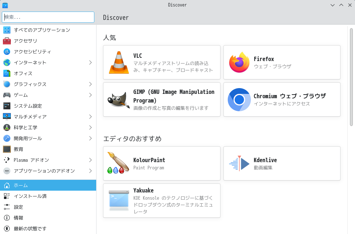This screenshot has height=234, width=355.
Task: Click the アクセシビリティ wheelchair icon
Action: [x=7, y=52]
